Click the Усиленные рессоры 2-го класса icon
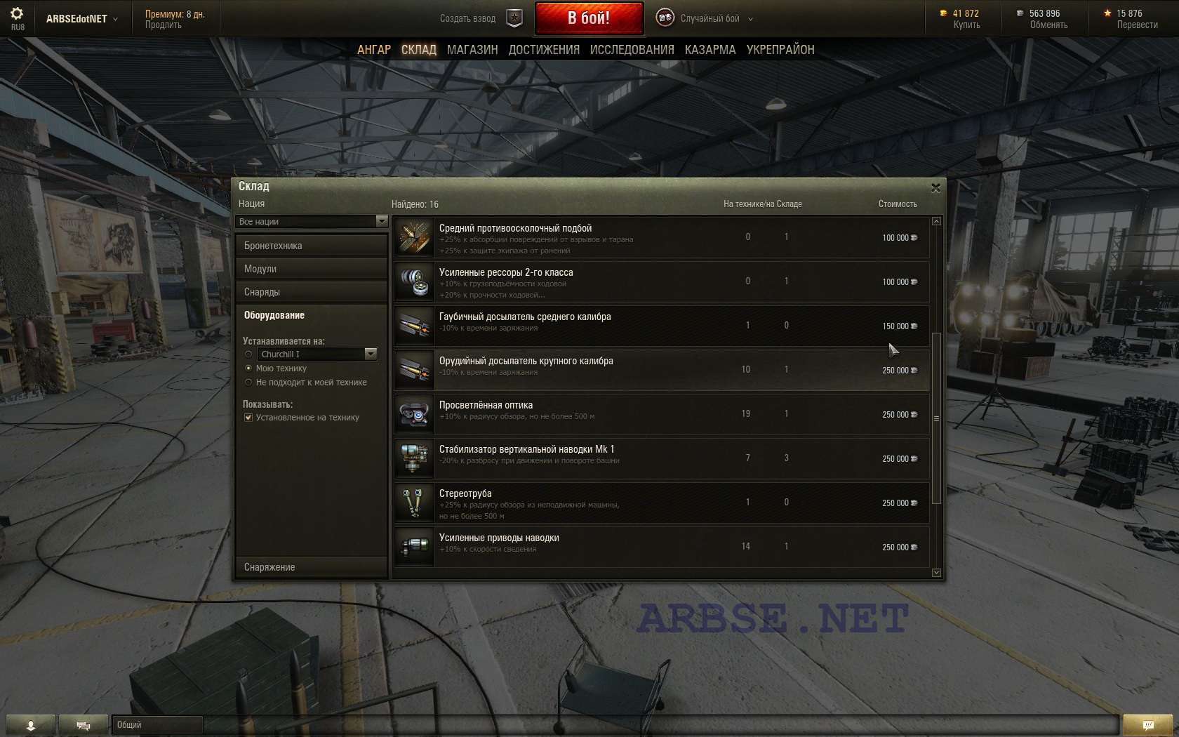The height and width of the screenshot is (737, 1179). tap(414, 281)
